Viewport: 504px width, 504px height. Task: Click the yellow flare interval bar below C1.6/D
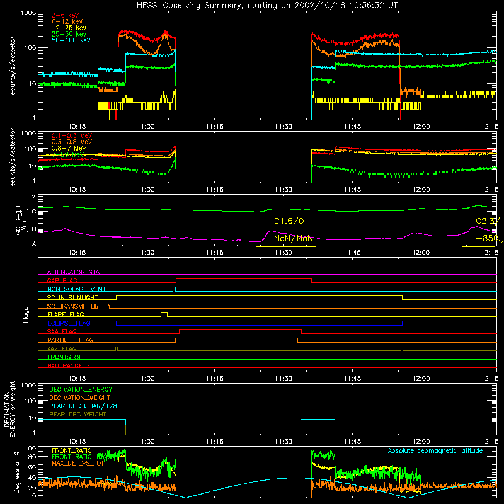(285, 246)
